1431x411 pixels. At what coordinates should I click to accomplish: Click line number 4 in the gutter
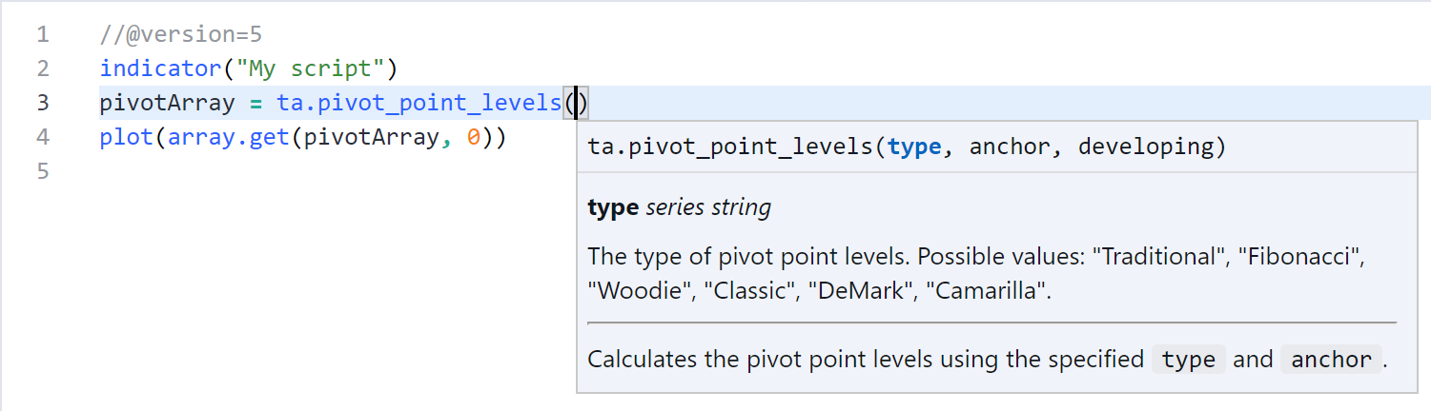[42, 137]
